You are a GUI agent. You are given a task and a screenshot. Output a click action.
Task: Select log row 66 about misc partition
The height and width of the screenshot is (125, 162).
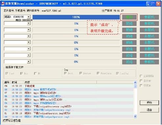(68, 96)
